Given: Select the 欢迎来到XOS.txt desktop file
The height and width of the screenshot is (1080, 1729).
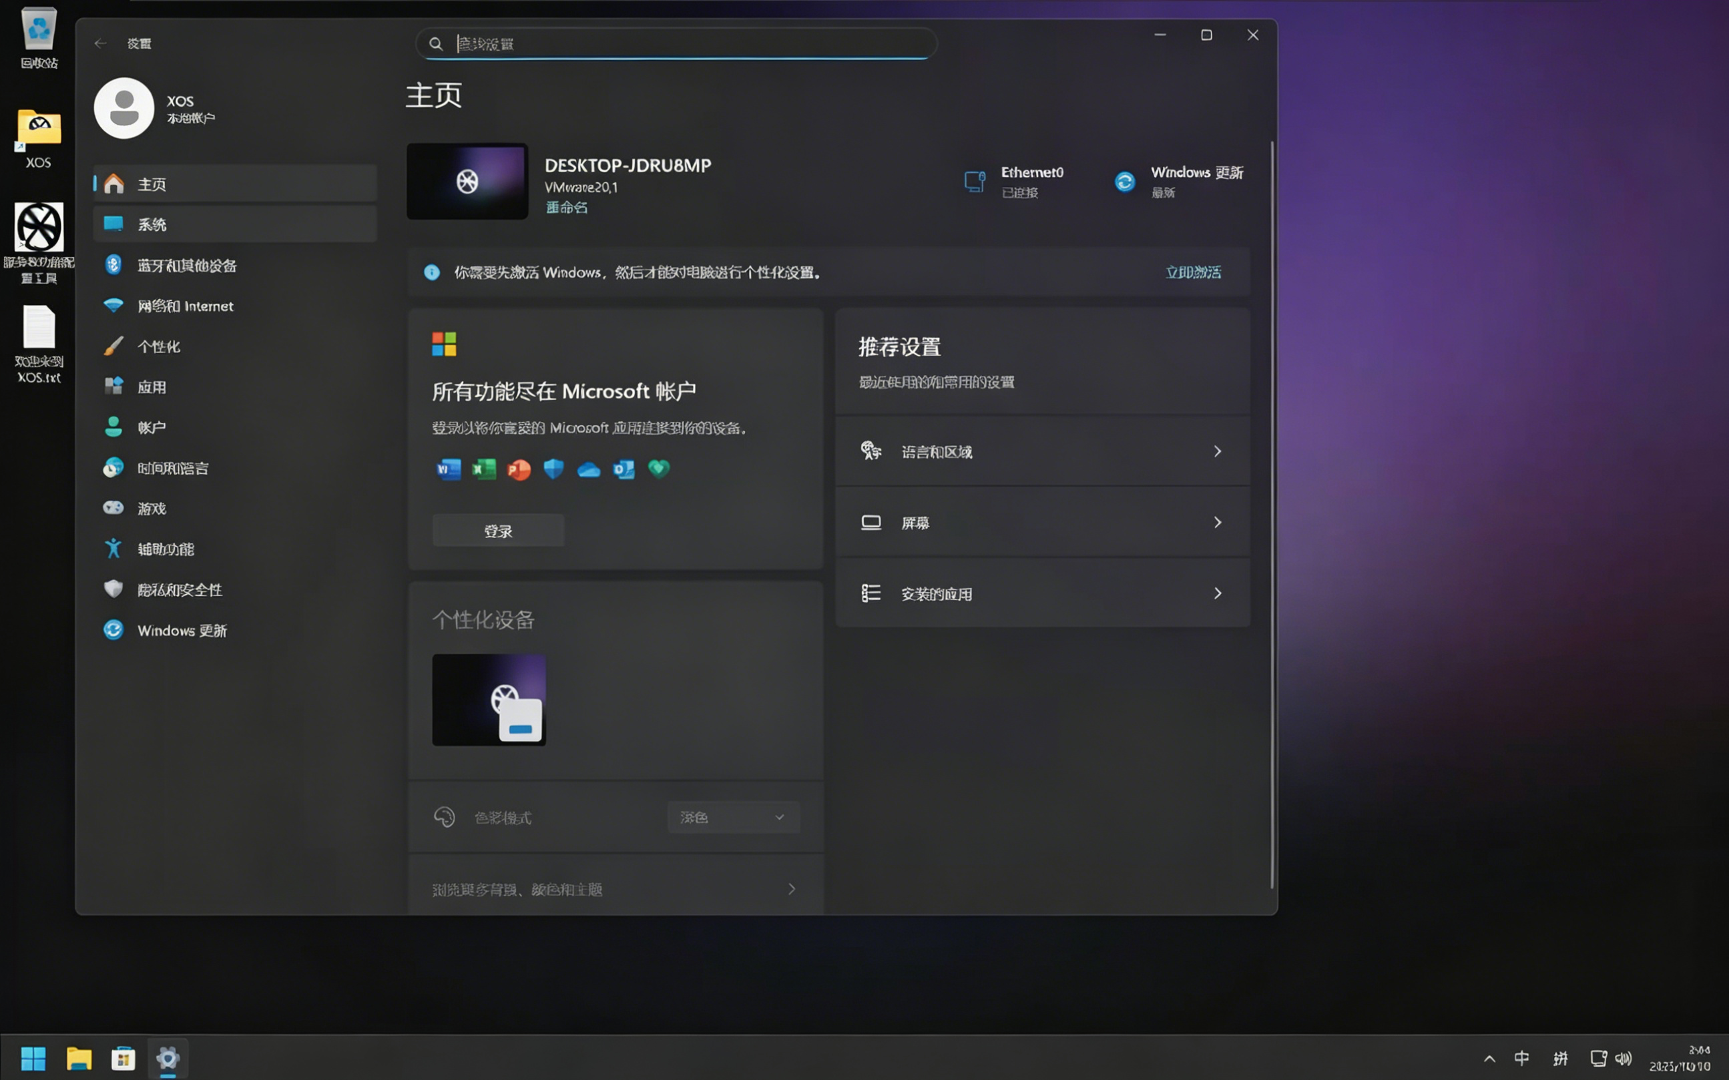Looking at the screenshot, I should pyautogui.click(x=39, y=344).
